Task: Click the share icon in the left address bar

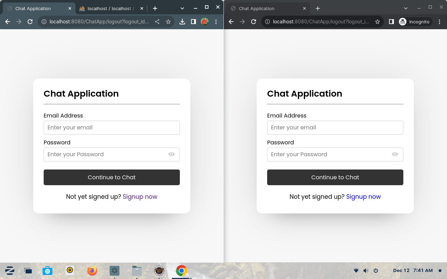Action: tap(157, 22)
